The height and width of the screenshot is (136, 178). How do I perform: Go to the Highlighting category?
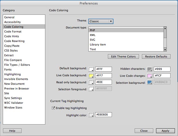tap(24, 74)
